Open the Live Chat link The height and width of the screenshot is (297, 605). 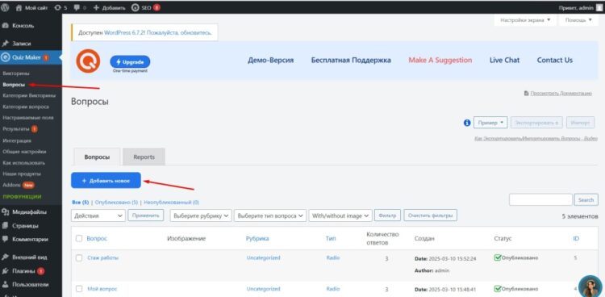click(x=505, y=61)
